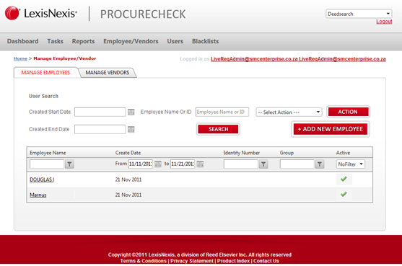Open Terms & Conditions footer link

(x=144, y=261)
